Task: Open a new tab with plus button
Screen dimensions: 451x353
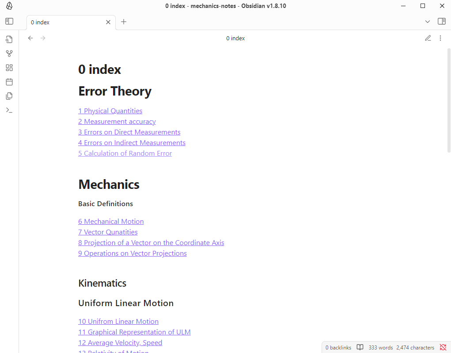Action: [124, 22]
